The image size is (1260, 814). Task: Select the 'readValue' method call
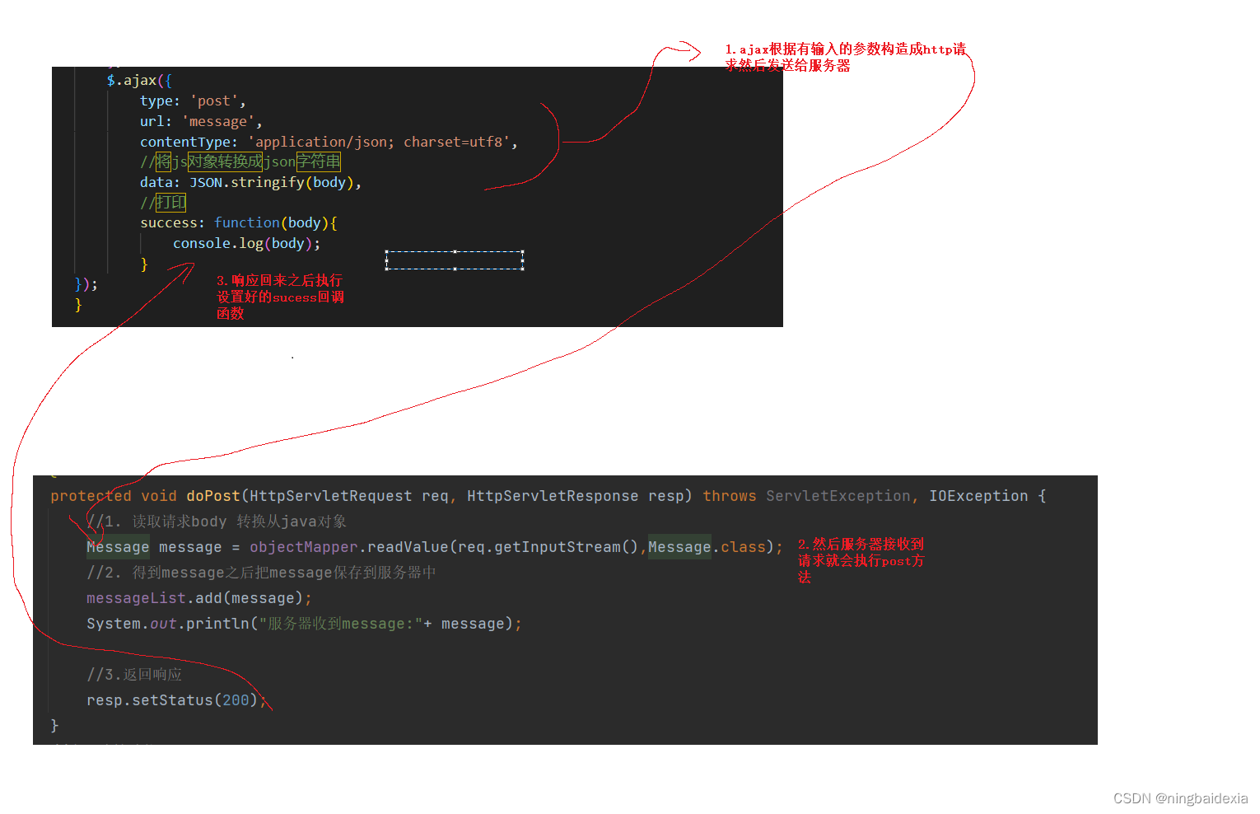408,547
